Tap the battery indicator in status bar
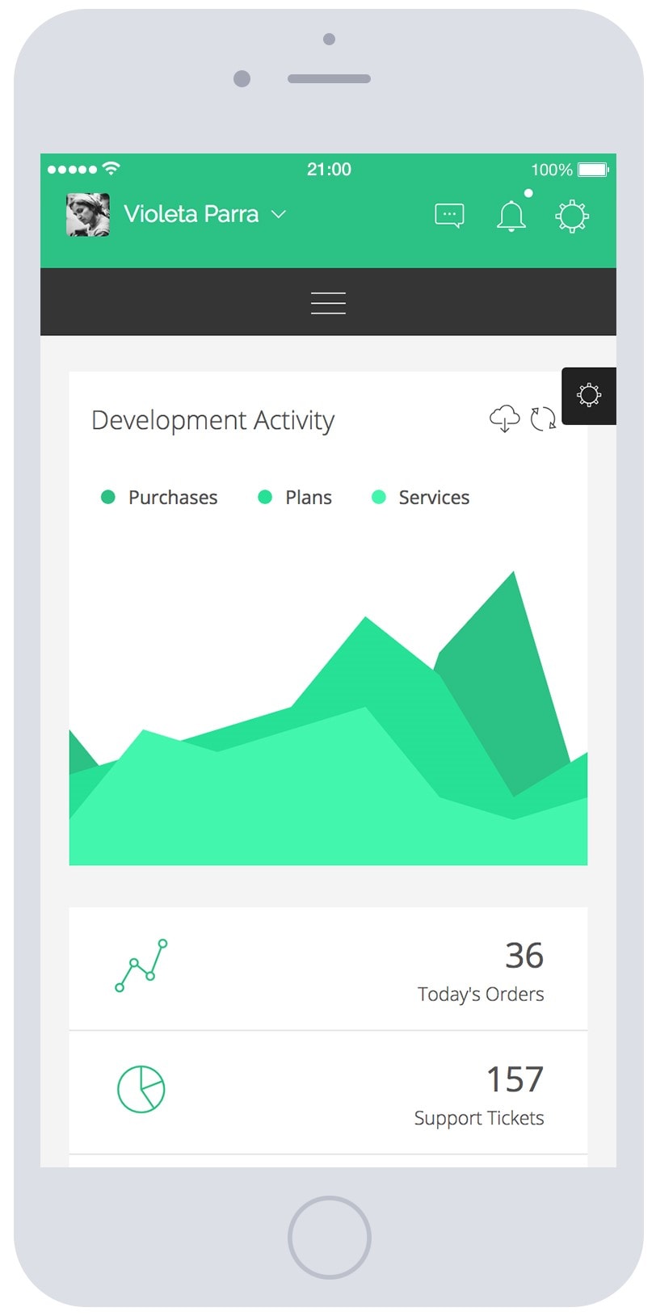 click(593, 170)
